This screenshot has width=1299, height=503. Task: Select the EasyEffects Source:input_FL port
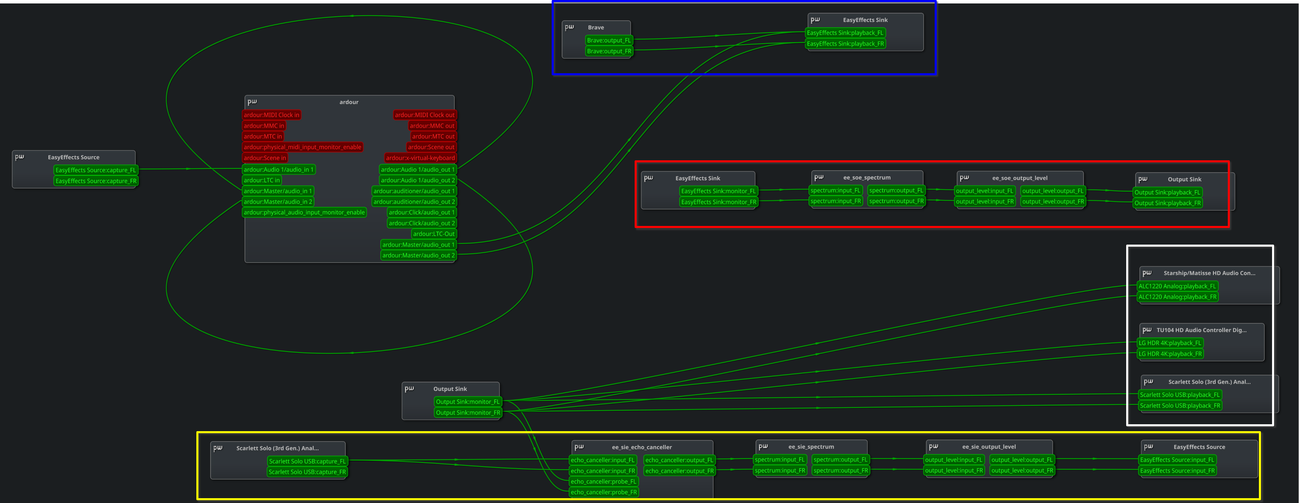click(1177, 460)
